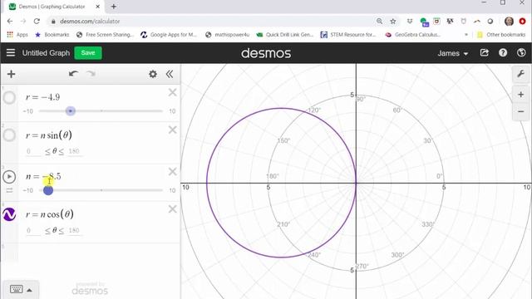This screenshot has width=532, height=299.
Task: Open STEM Resource for... bookmark
Action: (348, 35)
